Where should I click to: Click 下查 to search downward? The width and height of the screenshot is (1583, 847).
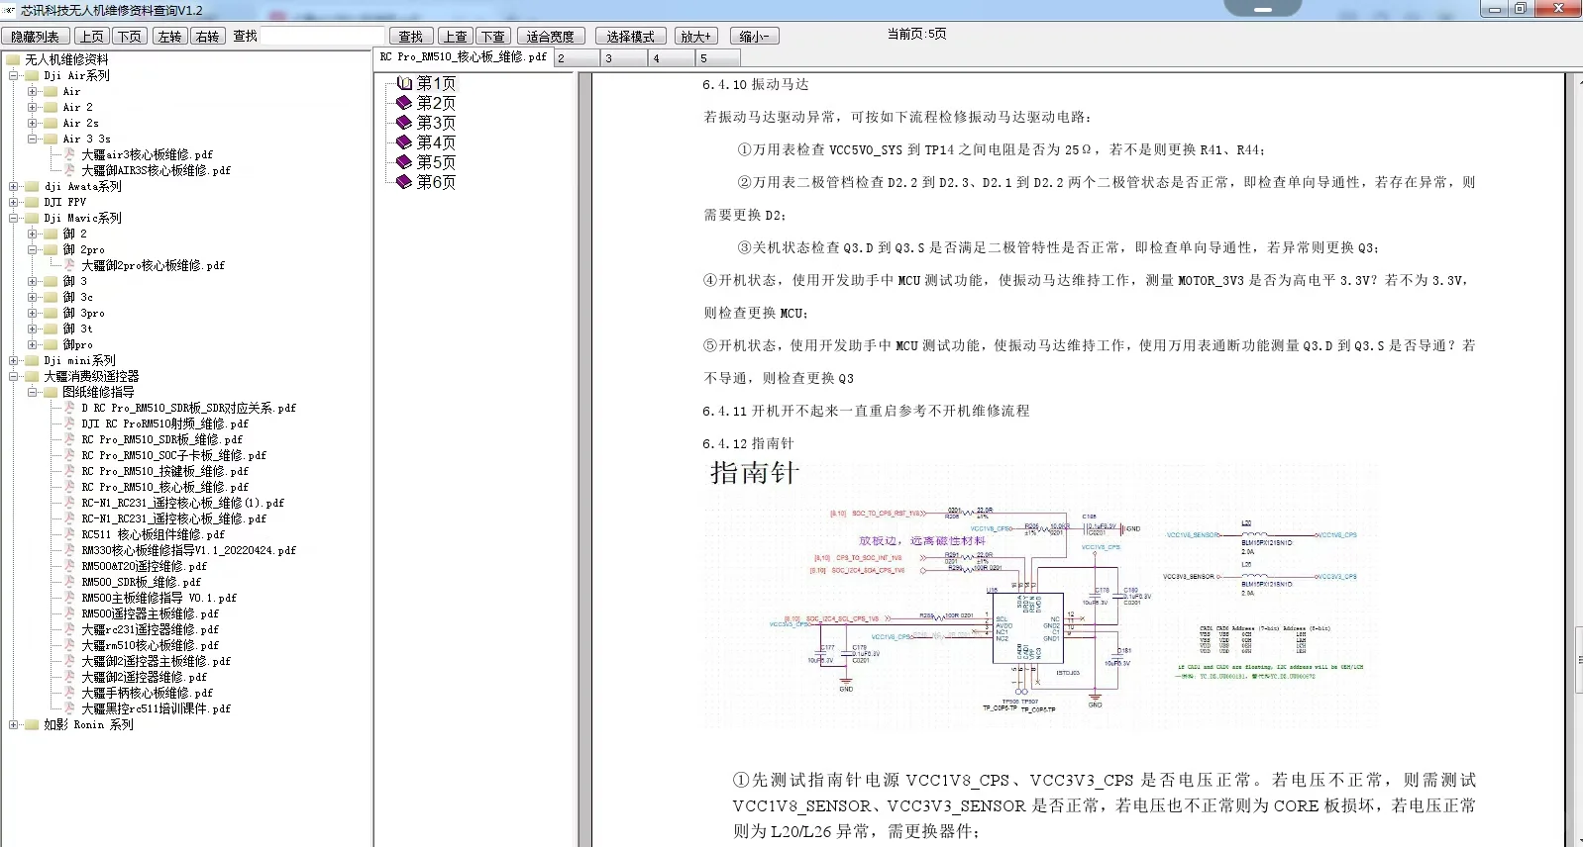pos(492,37)
